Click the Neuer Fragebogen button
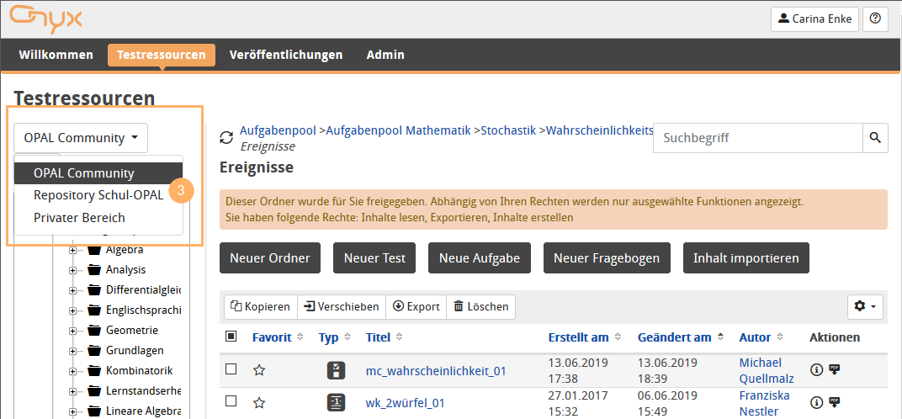Viewport: 902px width, 419px height. (607, 257)
